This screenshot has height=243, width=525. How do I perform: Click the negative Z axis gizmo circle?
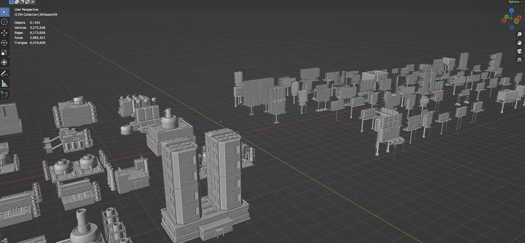point(512,28)
